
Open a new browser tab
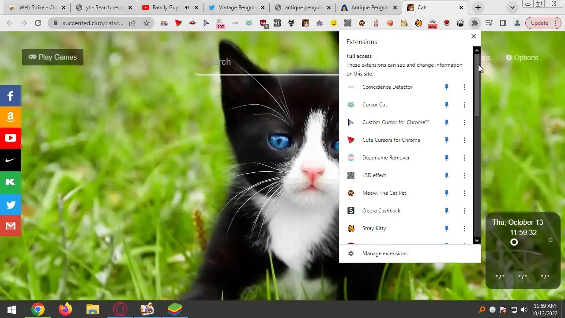coord(478,8)
